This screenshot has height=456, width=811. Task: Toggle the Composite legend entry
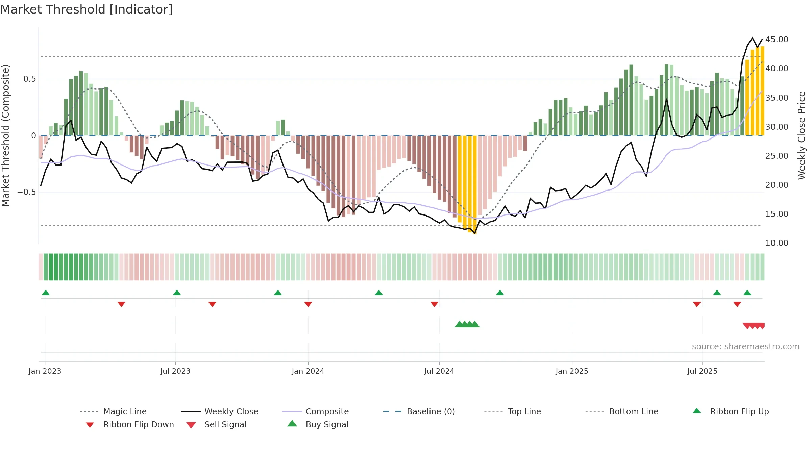click(x=315, y=411)
